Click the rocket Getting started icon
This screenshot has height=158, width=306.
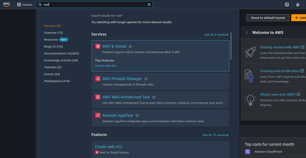click(250, 52)
